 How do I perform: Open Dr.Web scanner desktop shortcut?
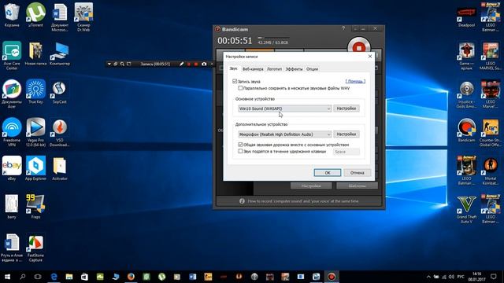pyautogui.click(x=83, y=17)
